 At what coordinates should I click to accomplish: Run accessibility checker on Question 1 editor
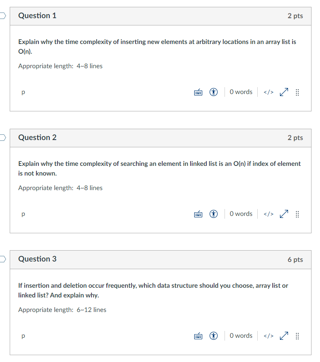[x=214, y=92]
